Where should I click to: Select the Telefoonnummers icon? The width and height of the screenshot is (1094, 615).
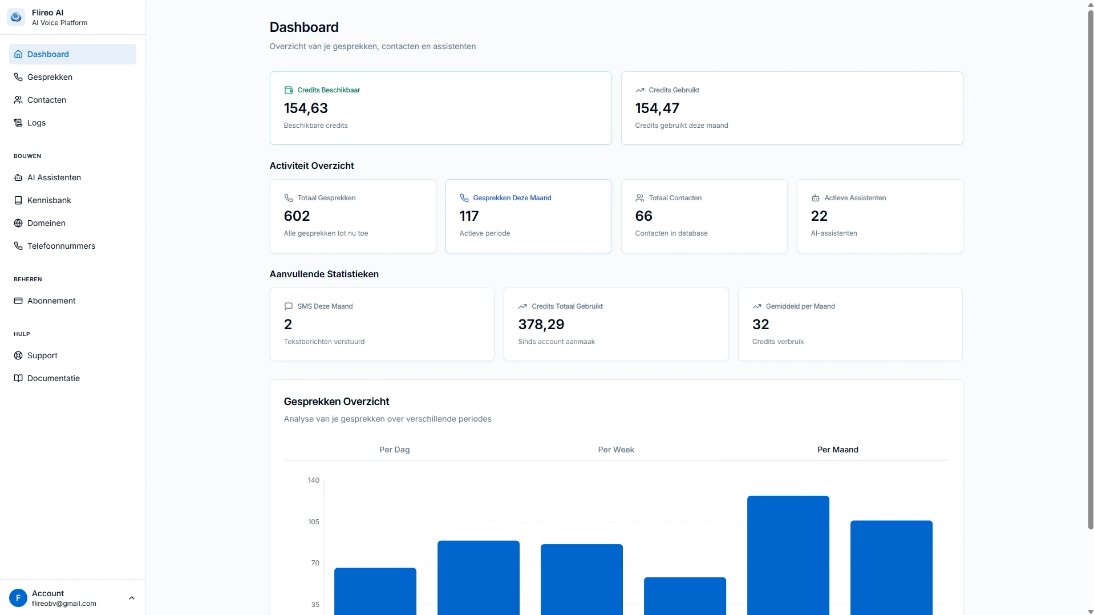18,246
